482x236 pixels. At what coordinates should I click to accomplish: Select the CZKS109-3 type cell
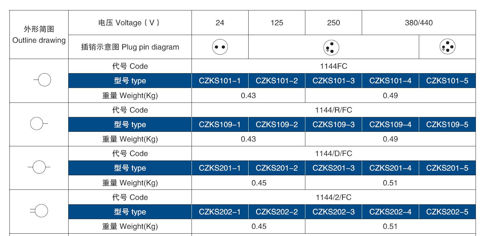point(333,125)
